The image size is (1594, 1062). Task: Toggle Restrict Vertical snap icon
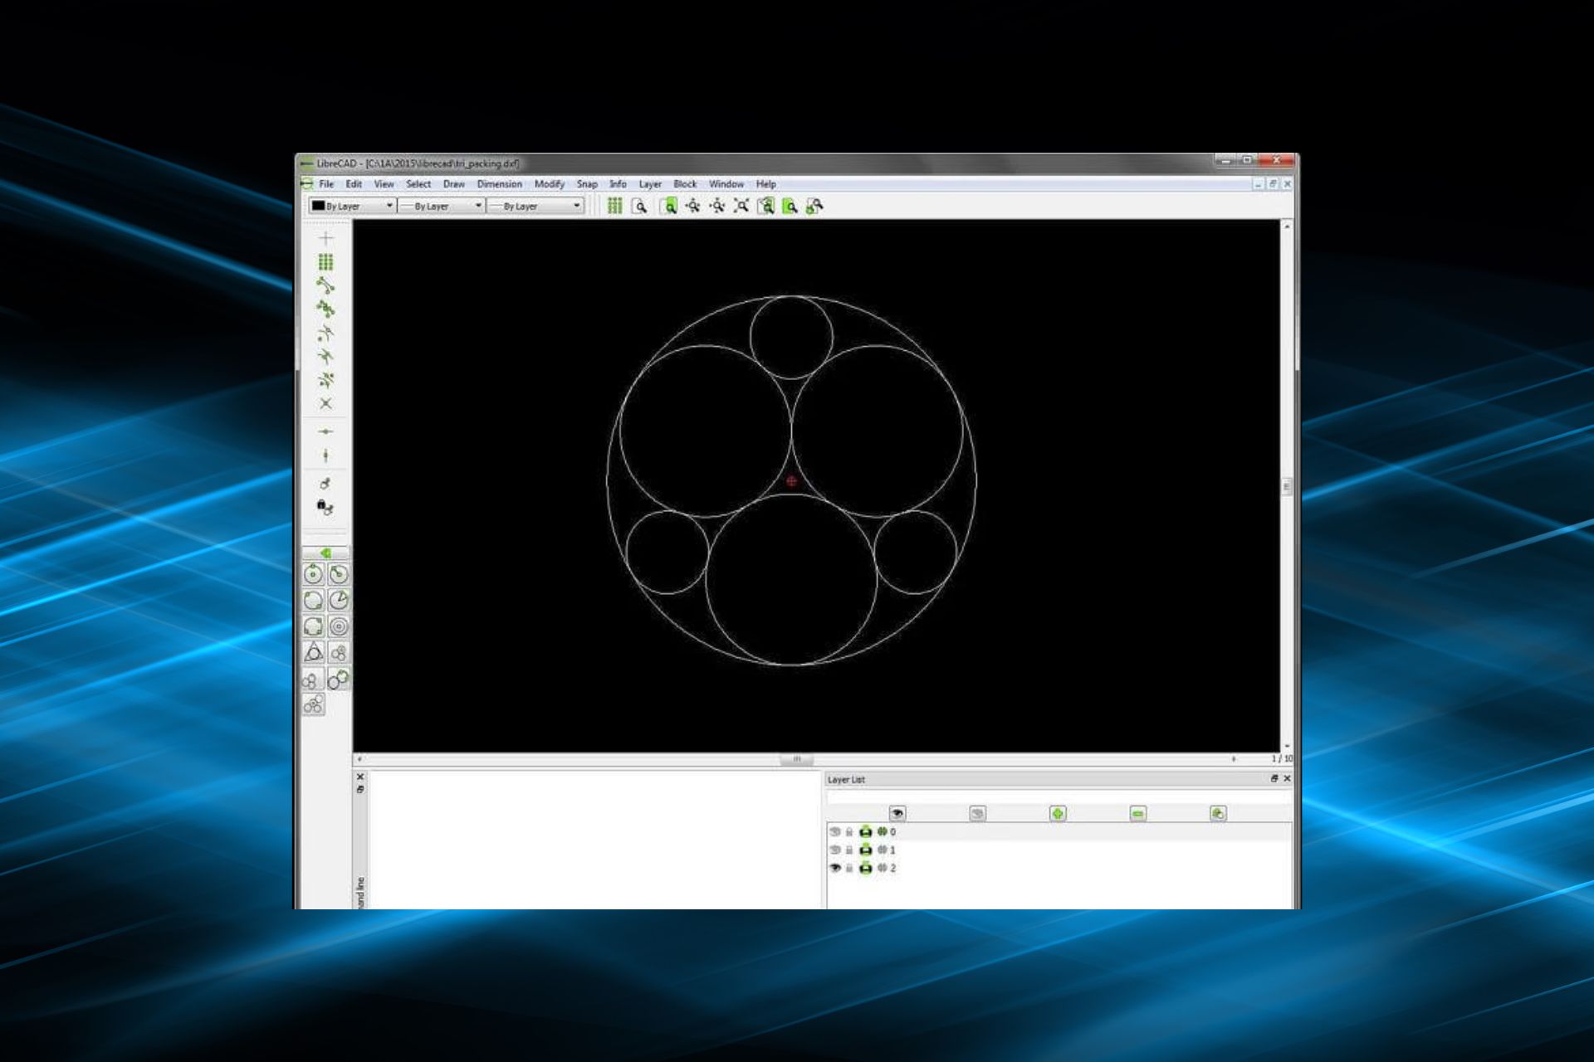[325, 455]
